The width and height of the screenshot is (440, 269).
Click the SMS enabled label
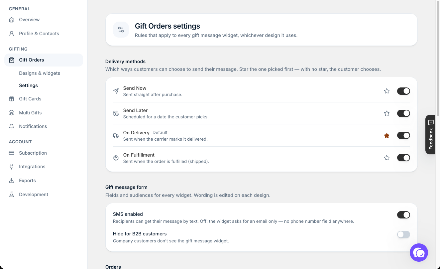click(x=128, y=214)
